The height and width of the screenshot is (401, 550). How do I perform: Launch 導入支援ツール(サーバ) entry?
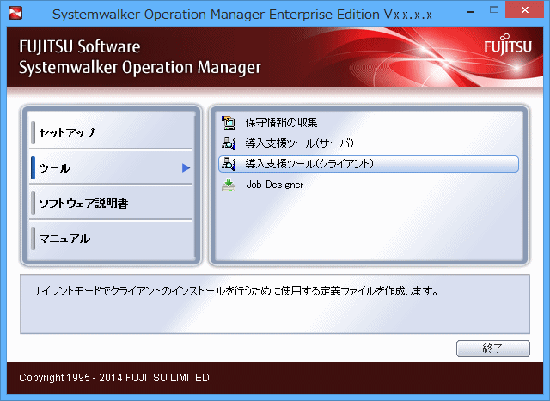click(x=369, y=143)
